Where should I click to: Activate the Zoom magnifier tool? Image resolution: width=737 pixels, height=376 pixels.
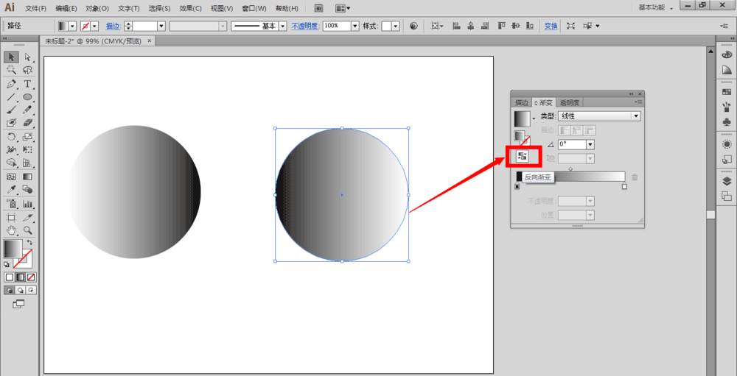point(27,230)
